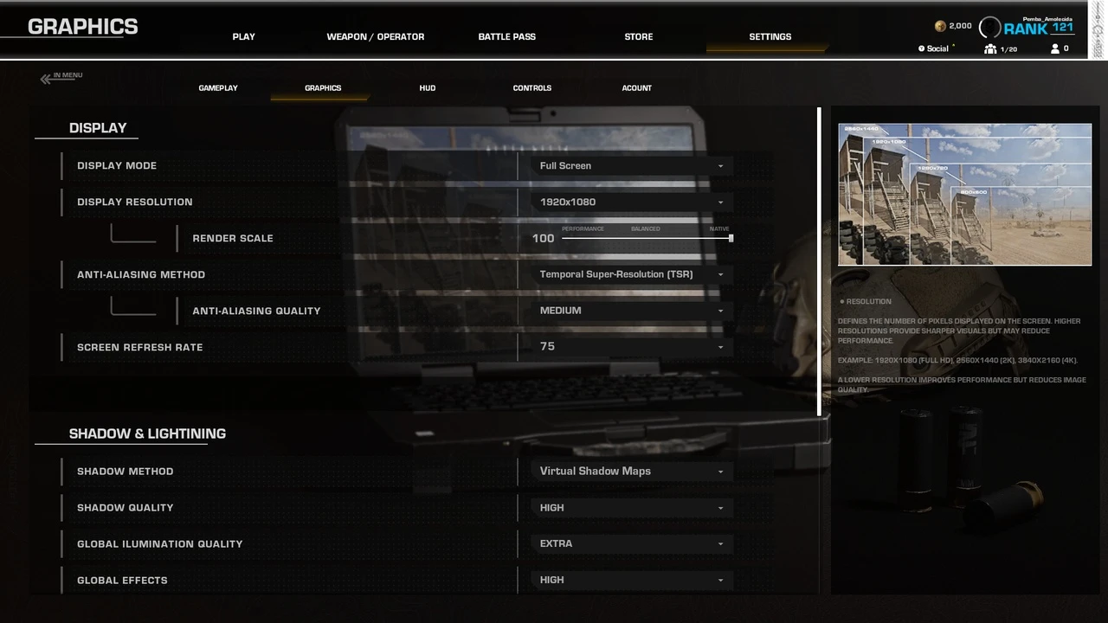Screen dimensions: 1108x623
Task: Expand the Shadow Method dropdown
Action: tap(631, 472)
